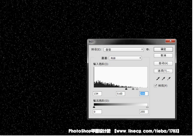
Task: Select the black point eyedropper
Action: (x=158, y=79)
